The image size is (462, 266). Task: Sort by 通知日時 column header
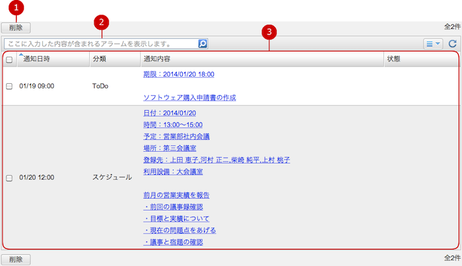pyautogui.click(x=53, y=59)
